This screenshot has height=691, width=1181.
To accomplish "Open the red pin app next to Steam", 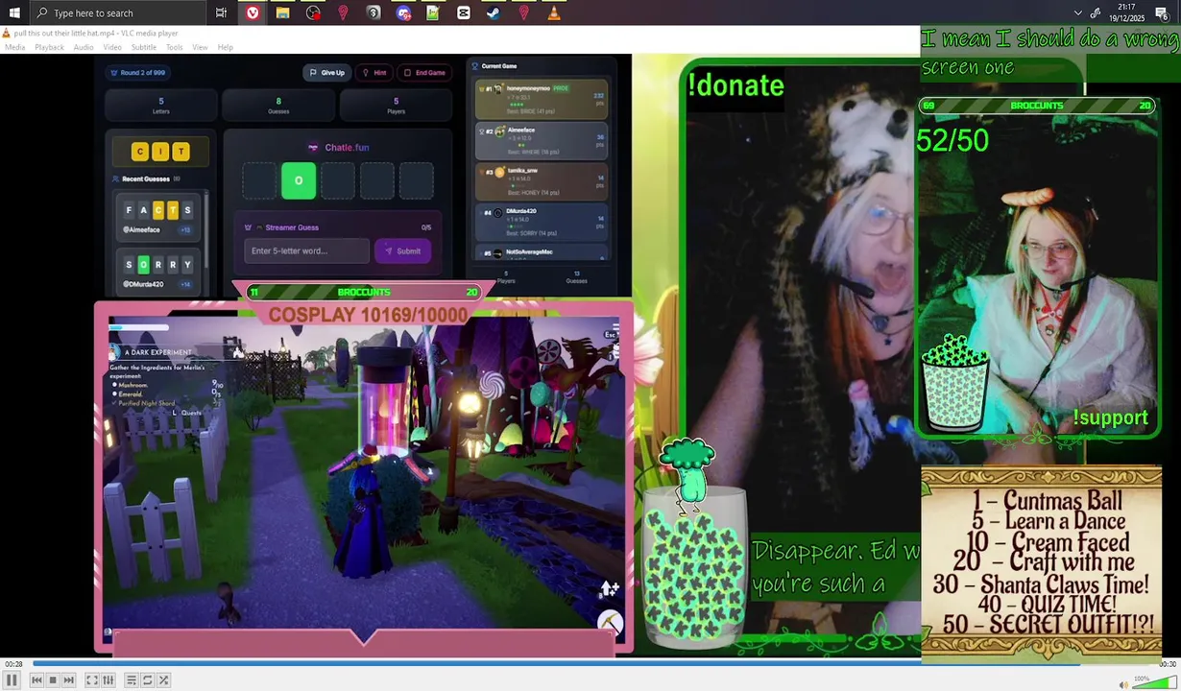I will 524,12.
